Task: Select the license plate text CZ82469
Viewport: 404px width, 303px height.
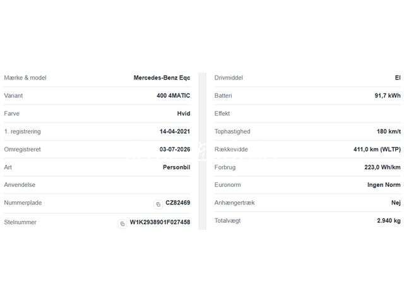Action: 178,203
